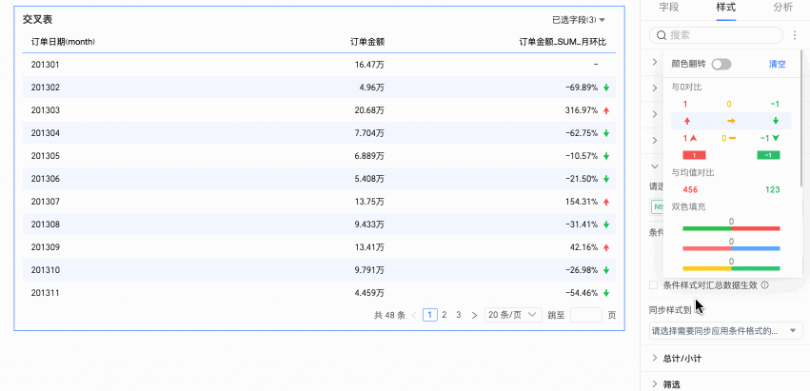
Task: Select the 201301 date cell
Action: click(46, 65)
